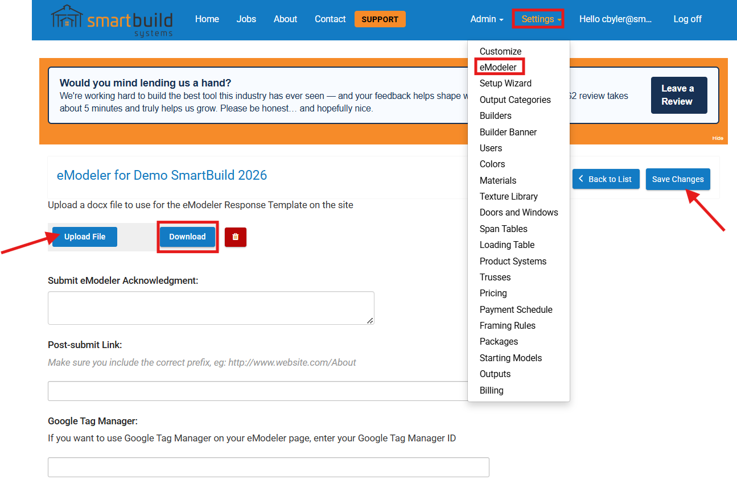Open the user account greeting link

[x=616, y=19]
